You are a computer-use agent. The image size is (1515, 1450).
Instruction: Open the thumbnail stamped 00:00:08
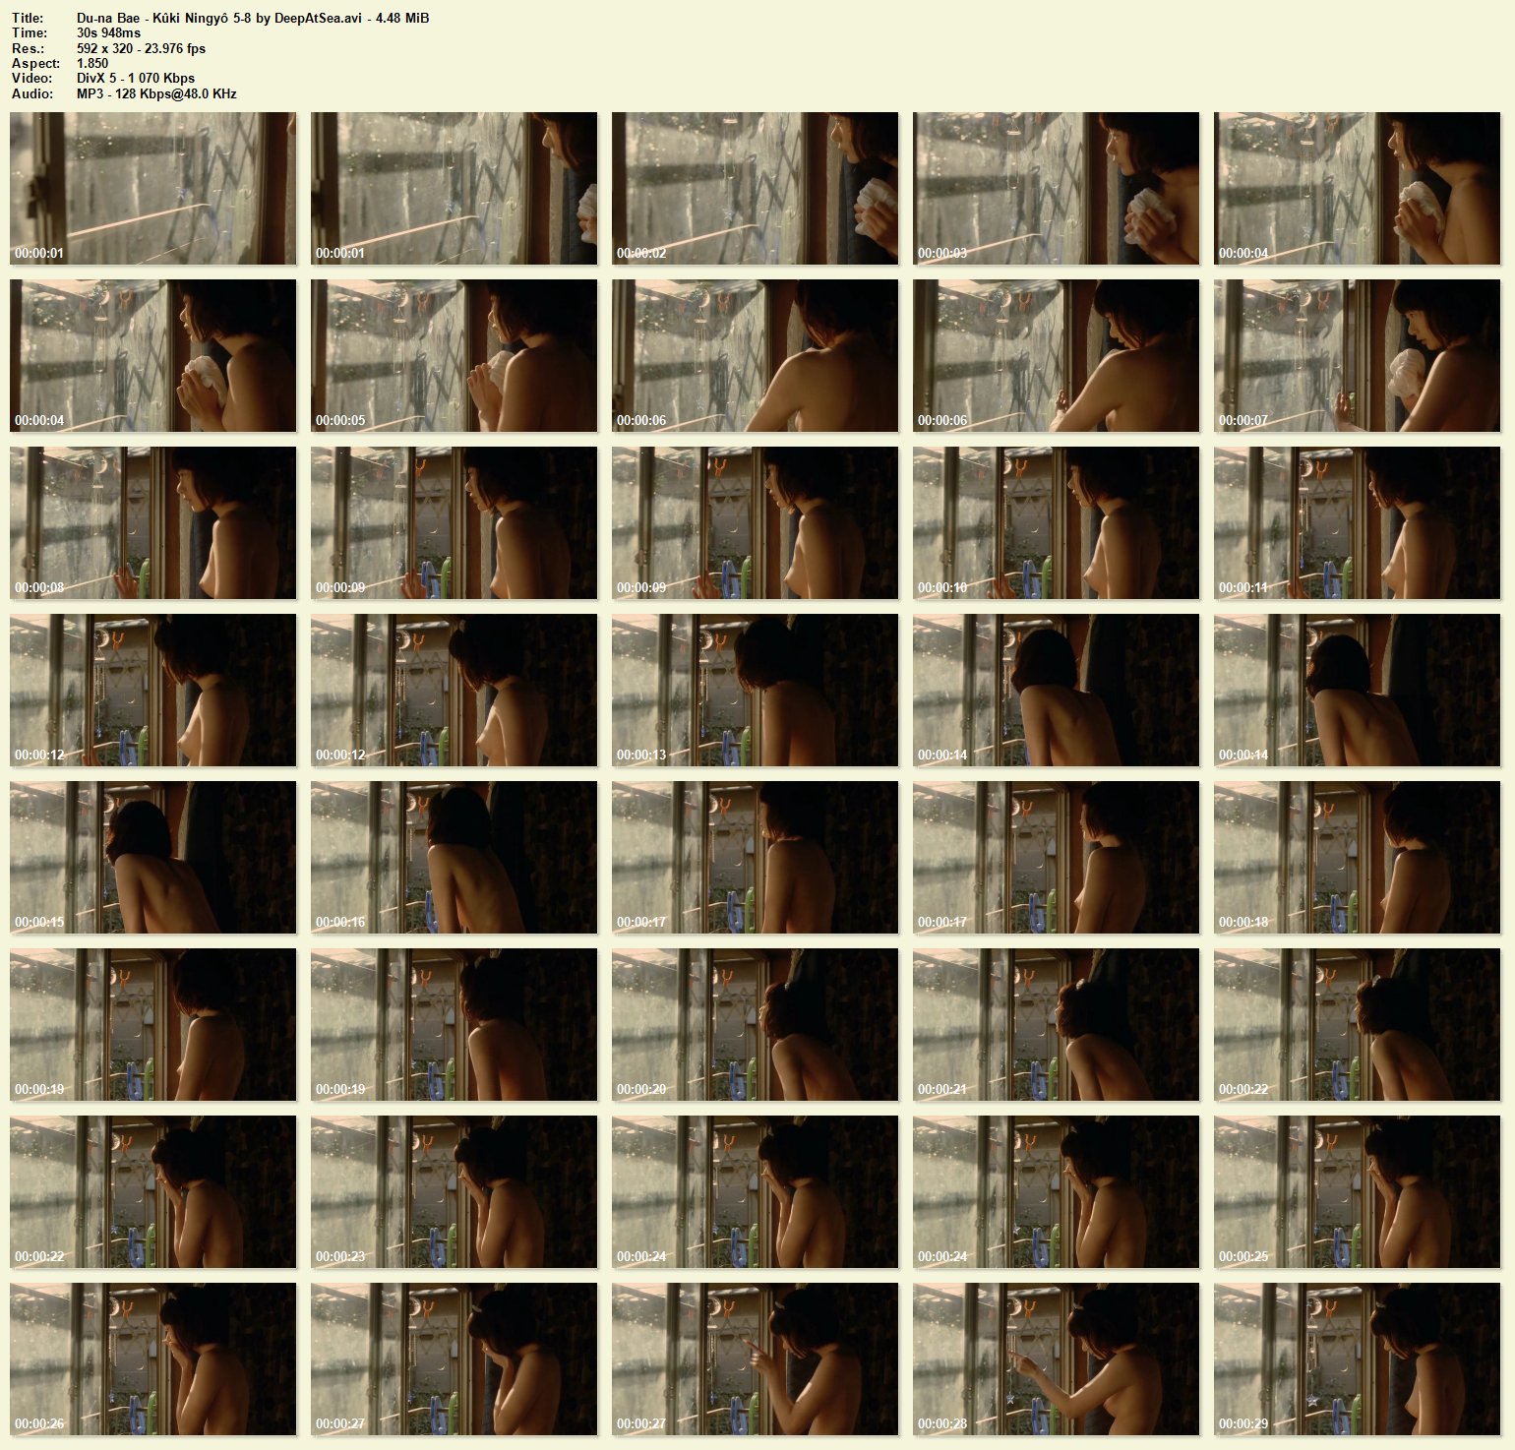pos(152,522)
